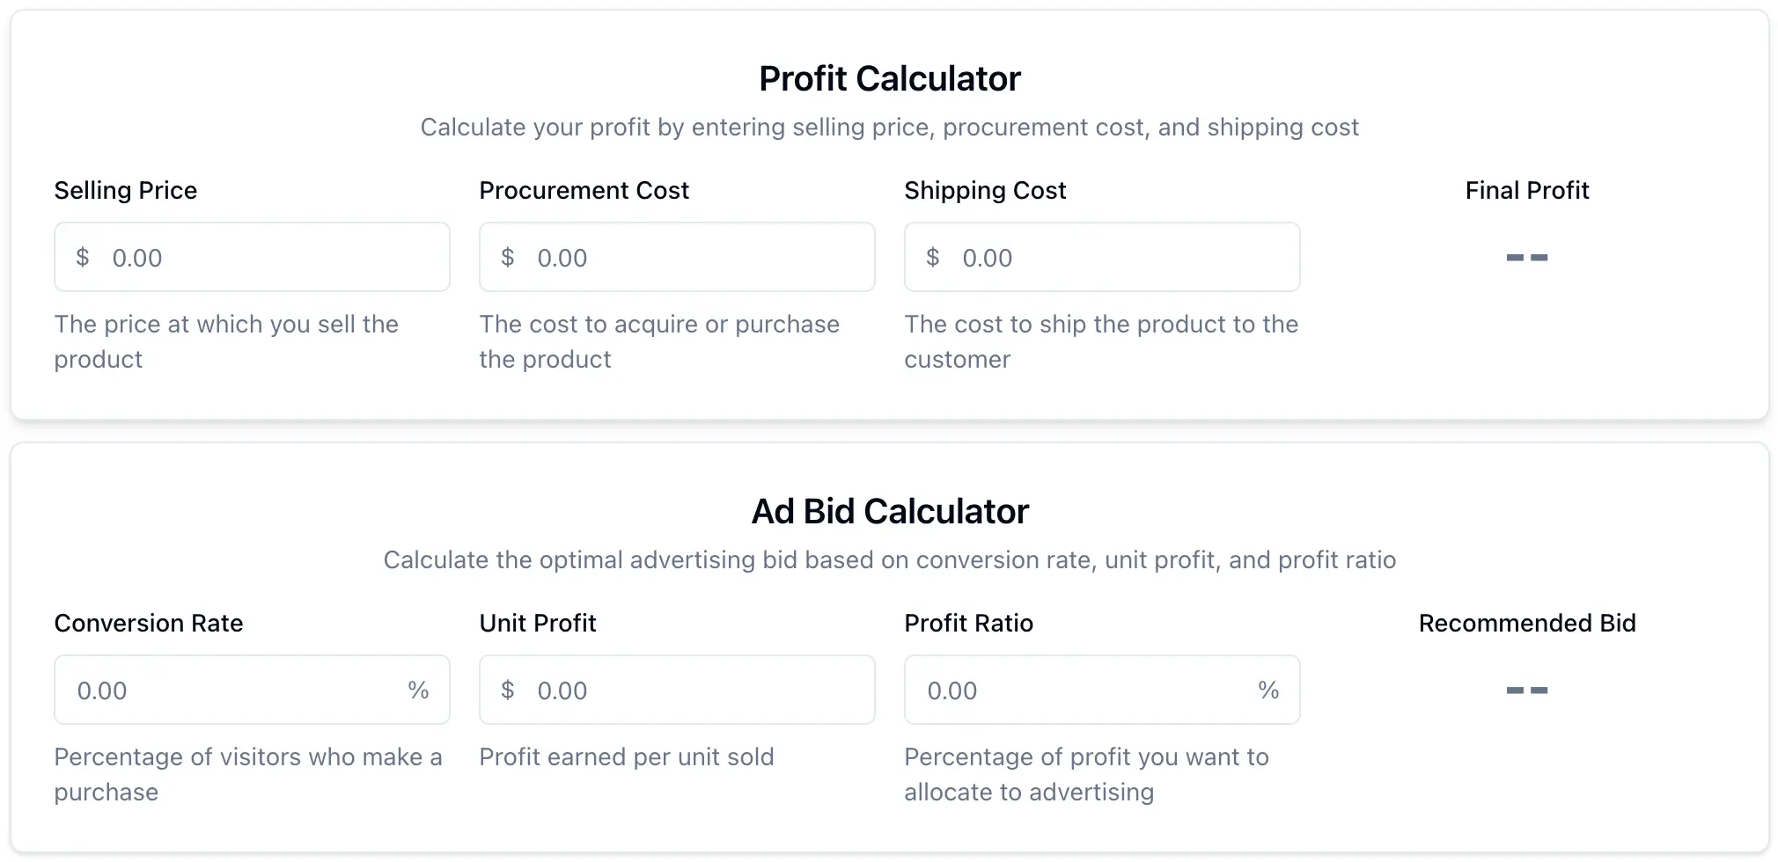Click the Final Profit dash placeholder
Viewport: 1778px width, 862px height.
pyautogui.click(x=1527, y=257)
